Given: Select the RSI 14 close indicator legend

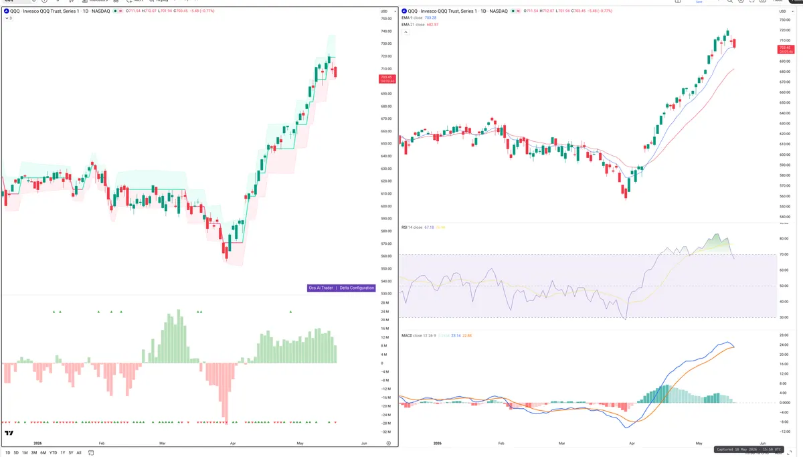Looking at the screenshot, I should tap(412, 227).
